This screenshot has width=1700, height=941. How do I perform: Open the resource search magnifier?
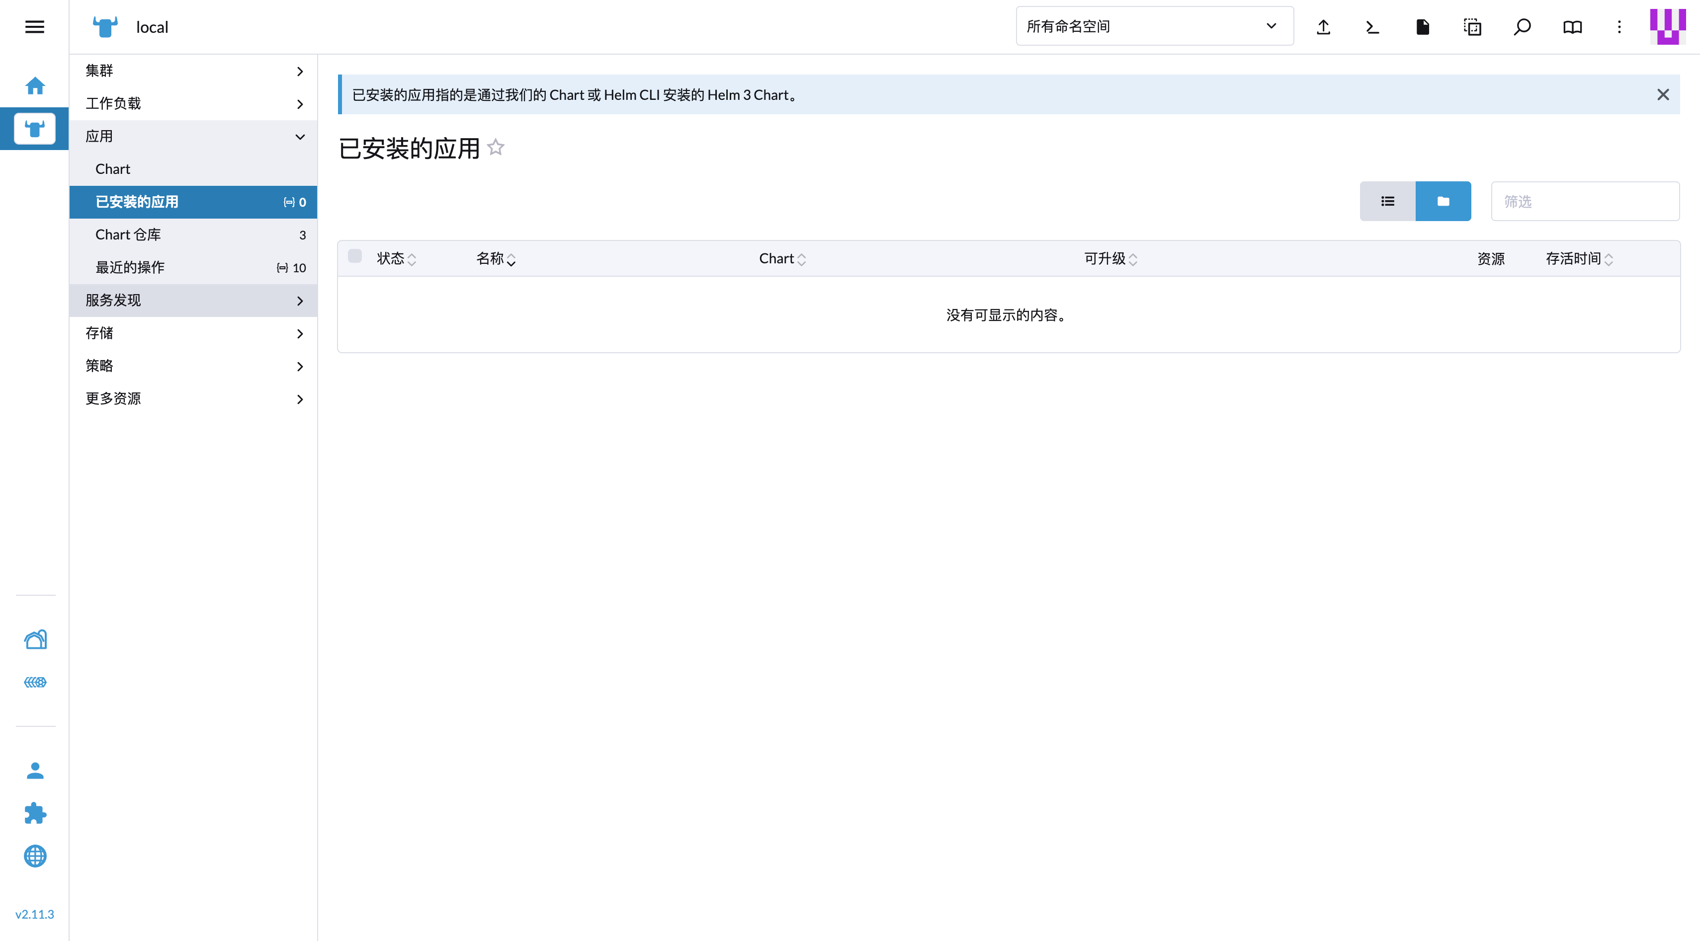(1522, 26)
